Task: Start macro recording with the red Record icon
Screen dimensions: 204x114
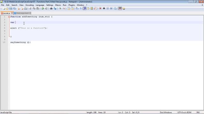Action: [100, 9]
